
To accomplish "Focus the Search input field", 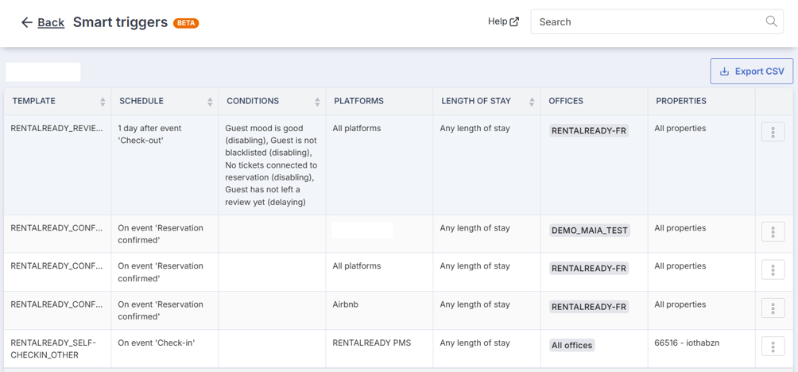I will click(657, 22).
